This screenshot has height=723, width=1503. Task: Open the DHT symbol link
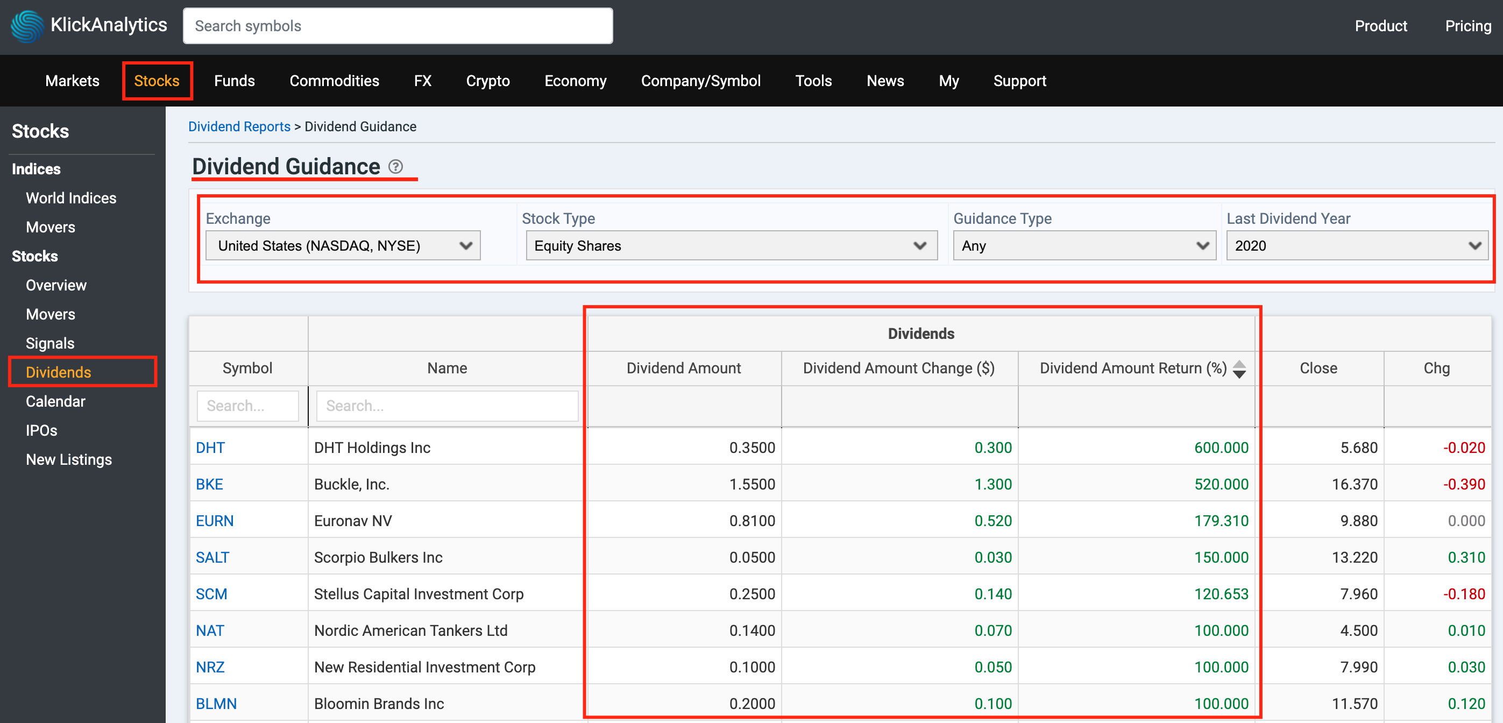click(210, 448)
